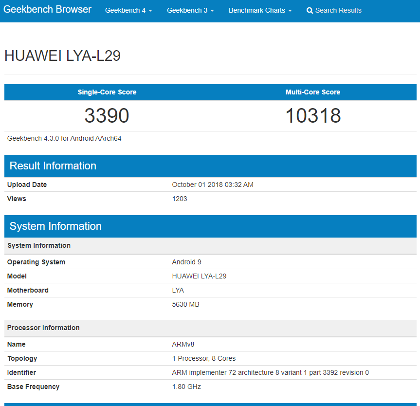Viewport: 420px width, 406px height.
Task: Click the Model row label
Action: click(x=17, y=277)
